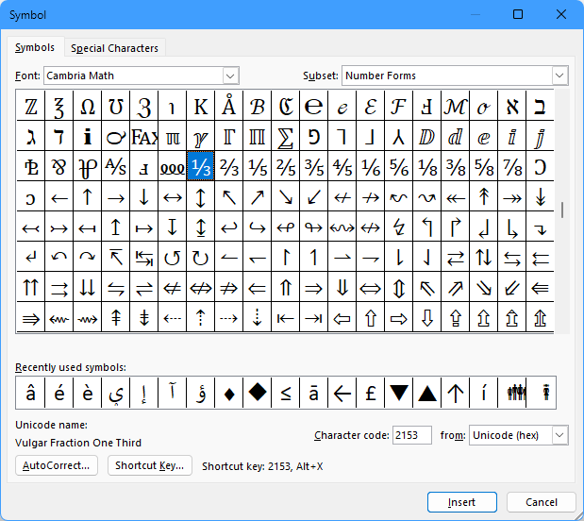Switch to the Special Characters tab
The image size is (584, 521).
[x=114, y=48]
